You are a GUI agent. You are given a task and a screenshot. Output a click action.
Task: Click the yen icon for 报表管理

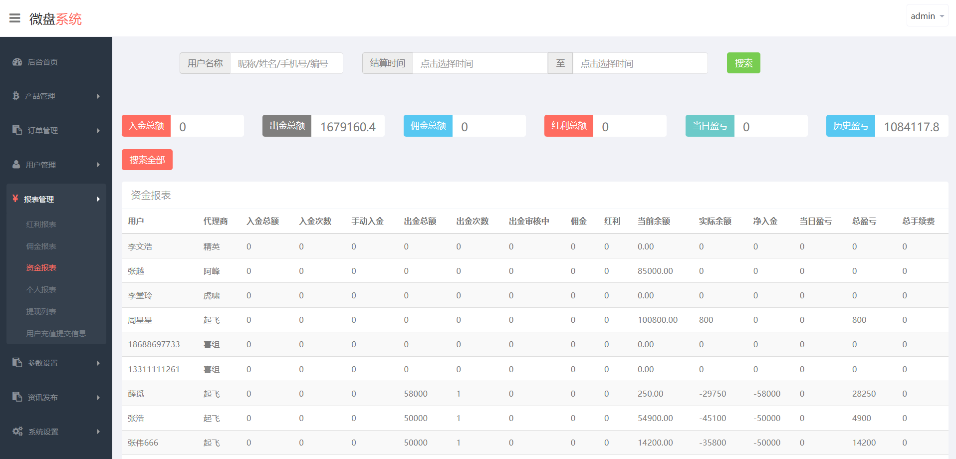(15, 199)
